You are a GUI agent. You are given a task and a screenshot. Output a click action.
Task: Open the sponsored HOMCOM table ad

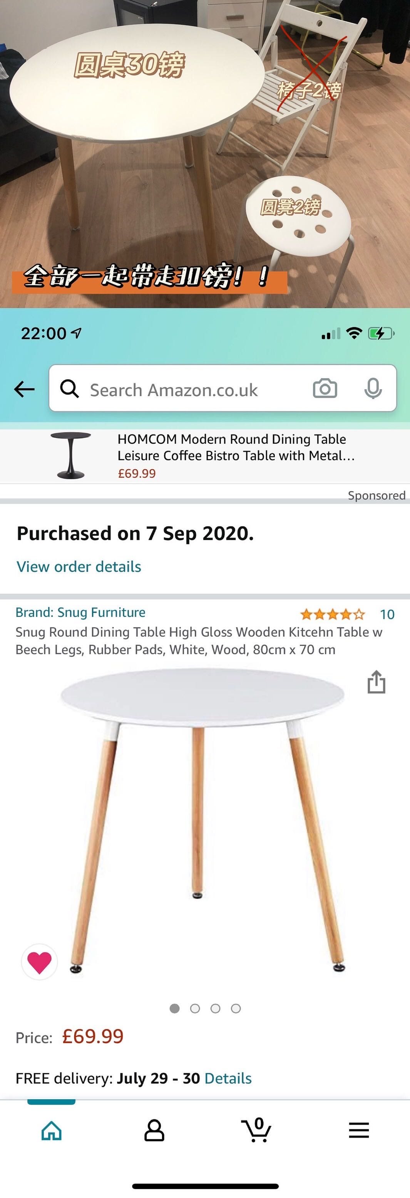click(205, 456)
